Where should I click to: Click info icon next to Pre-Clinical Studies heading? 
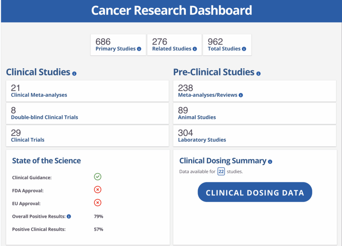(259, 74)
